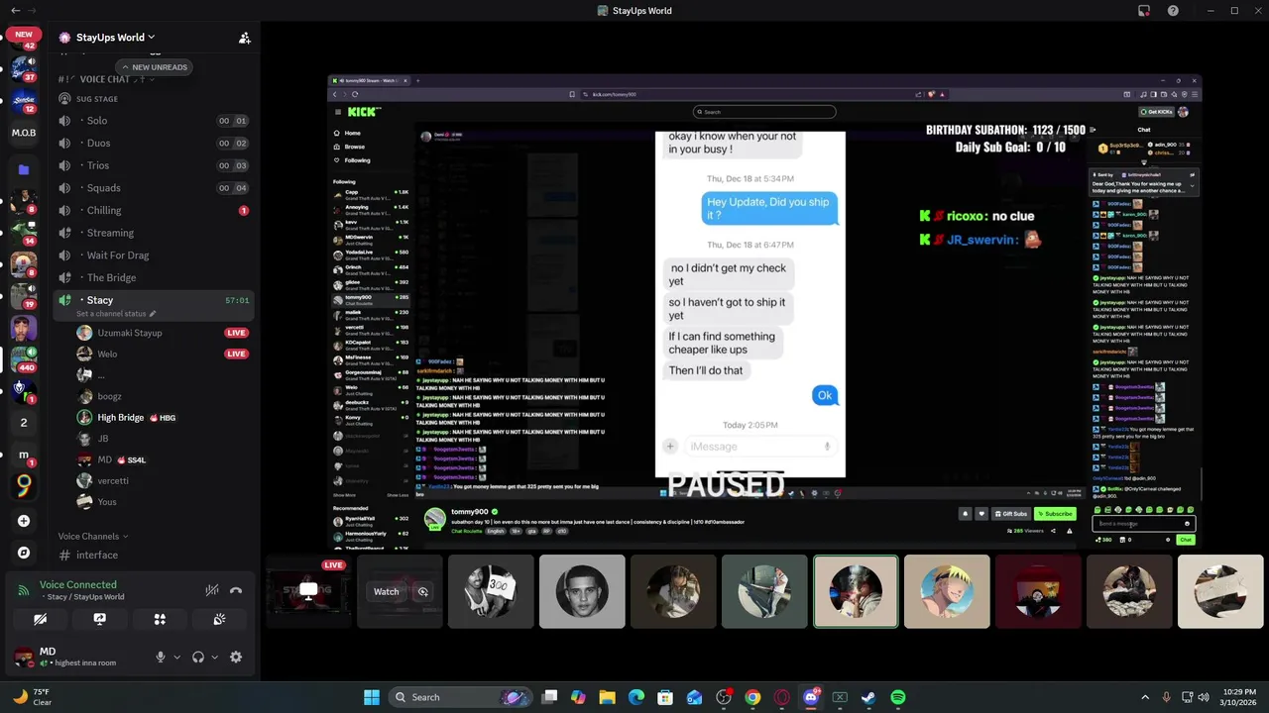Open Task View from taskbar

click(549, 697)
